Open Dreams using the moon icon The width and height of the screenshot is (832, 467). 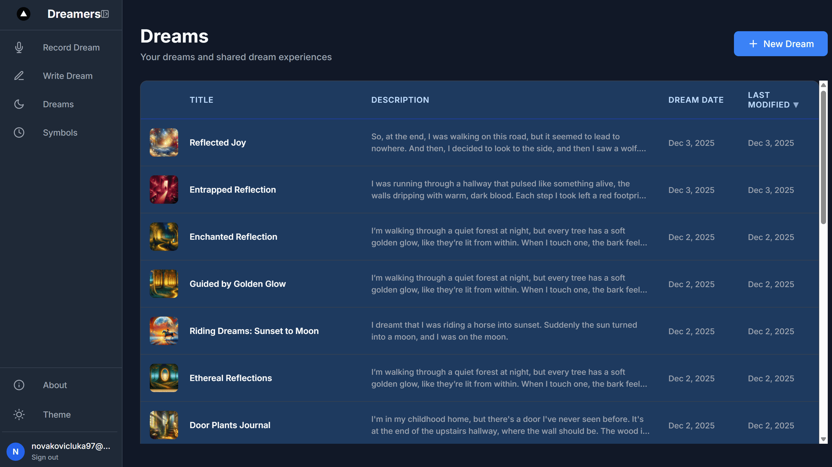(19, 104)
